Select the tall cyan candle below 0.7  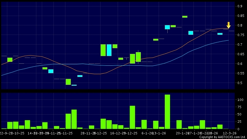click(x=109, y=50)
